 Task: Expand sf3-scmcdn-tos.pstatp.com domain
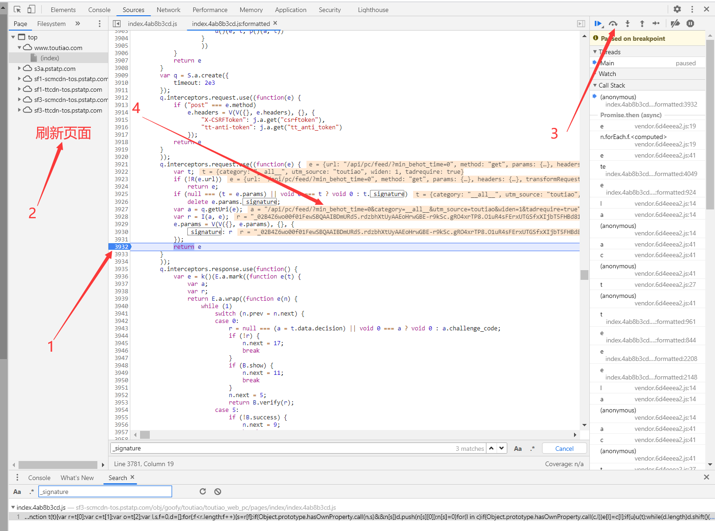[19, 100]
